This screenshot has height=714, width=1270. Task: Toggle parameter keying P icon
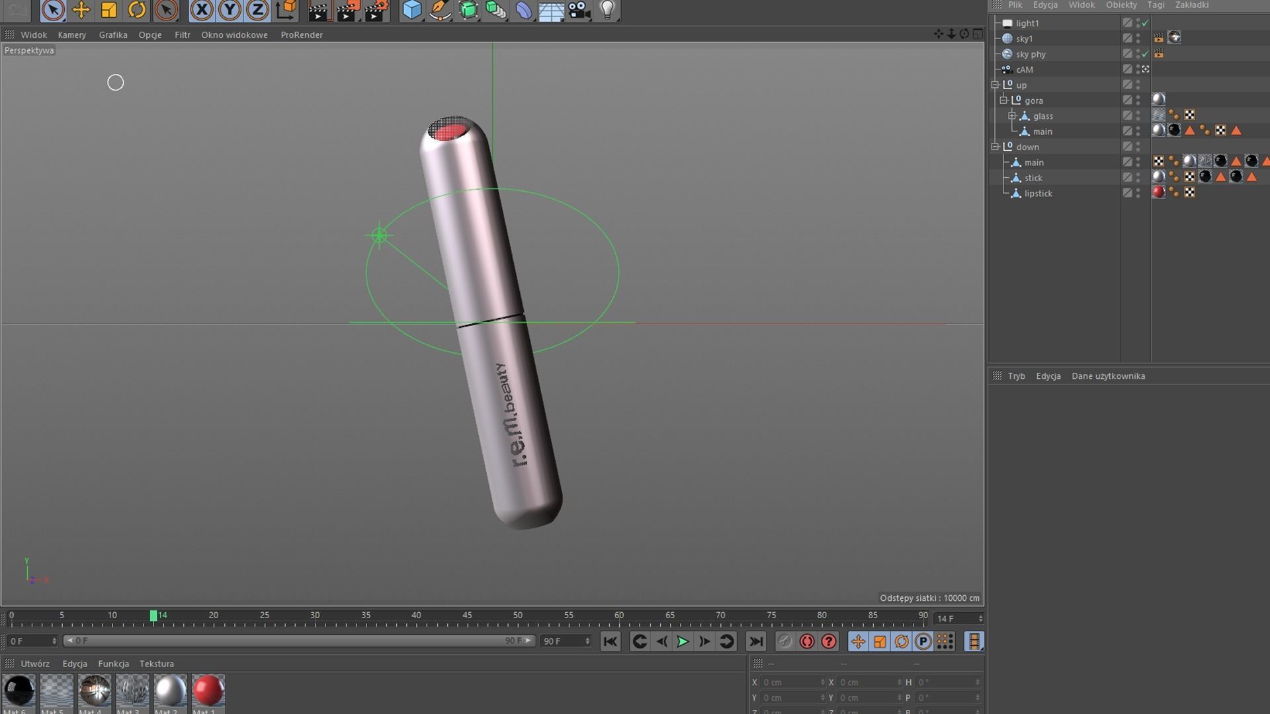[923, 641]
